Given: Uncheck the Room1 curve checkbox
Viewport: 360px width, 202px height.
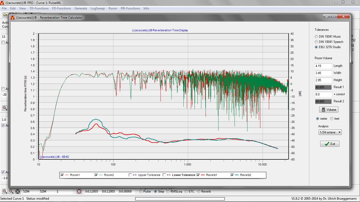Looking at the screenshot, I should [x=62, y=175].
